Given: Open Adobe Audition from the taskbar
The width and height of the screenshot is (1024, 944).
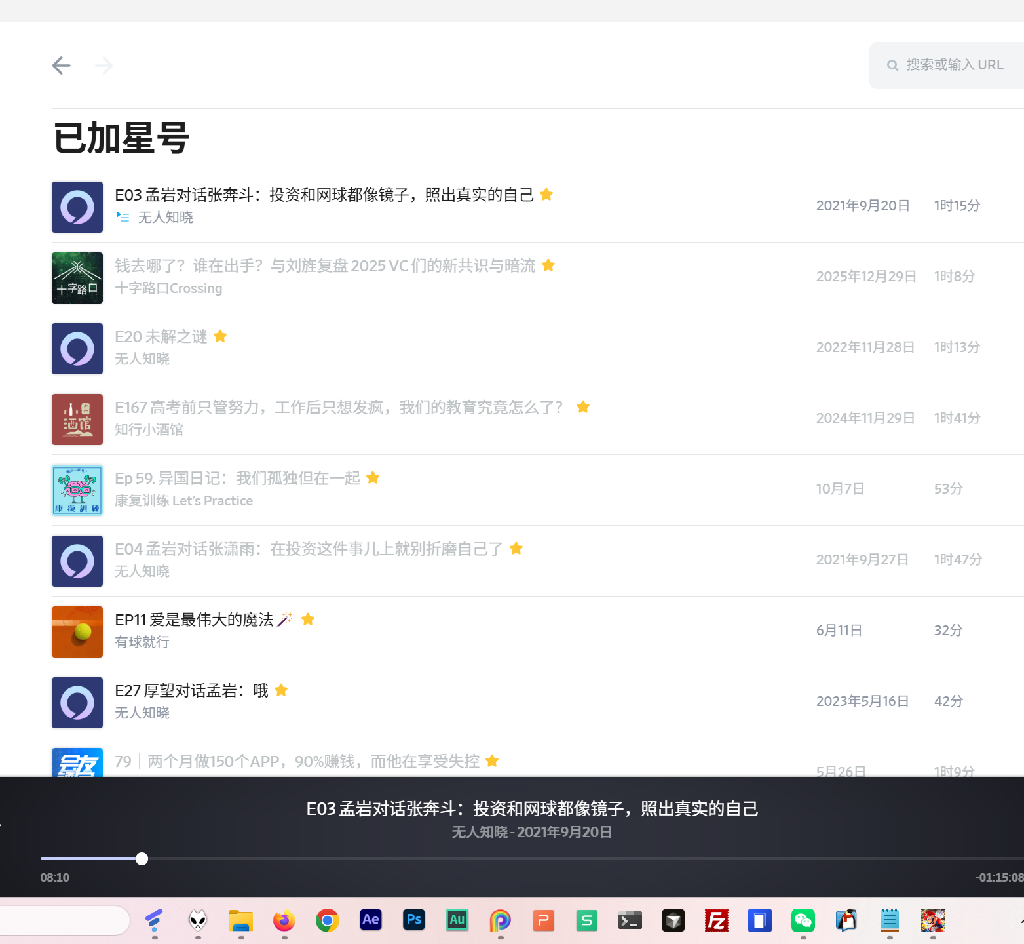Looking at the screenshot, I should click(457, 920).
